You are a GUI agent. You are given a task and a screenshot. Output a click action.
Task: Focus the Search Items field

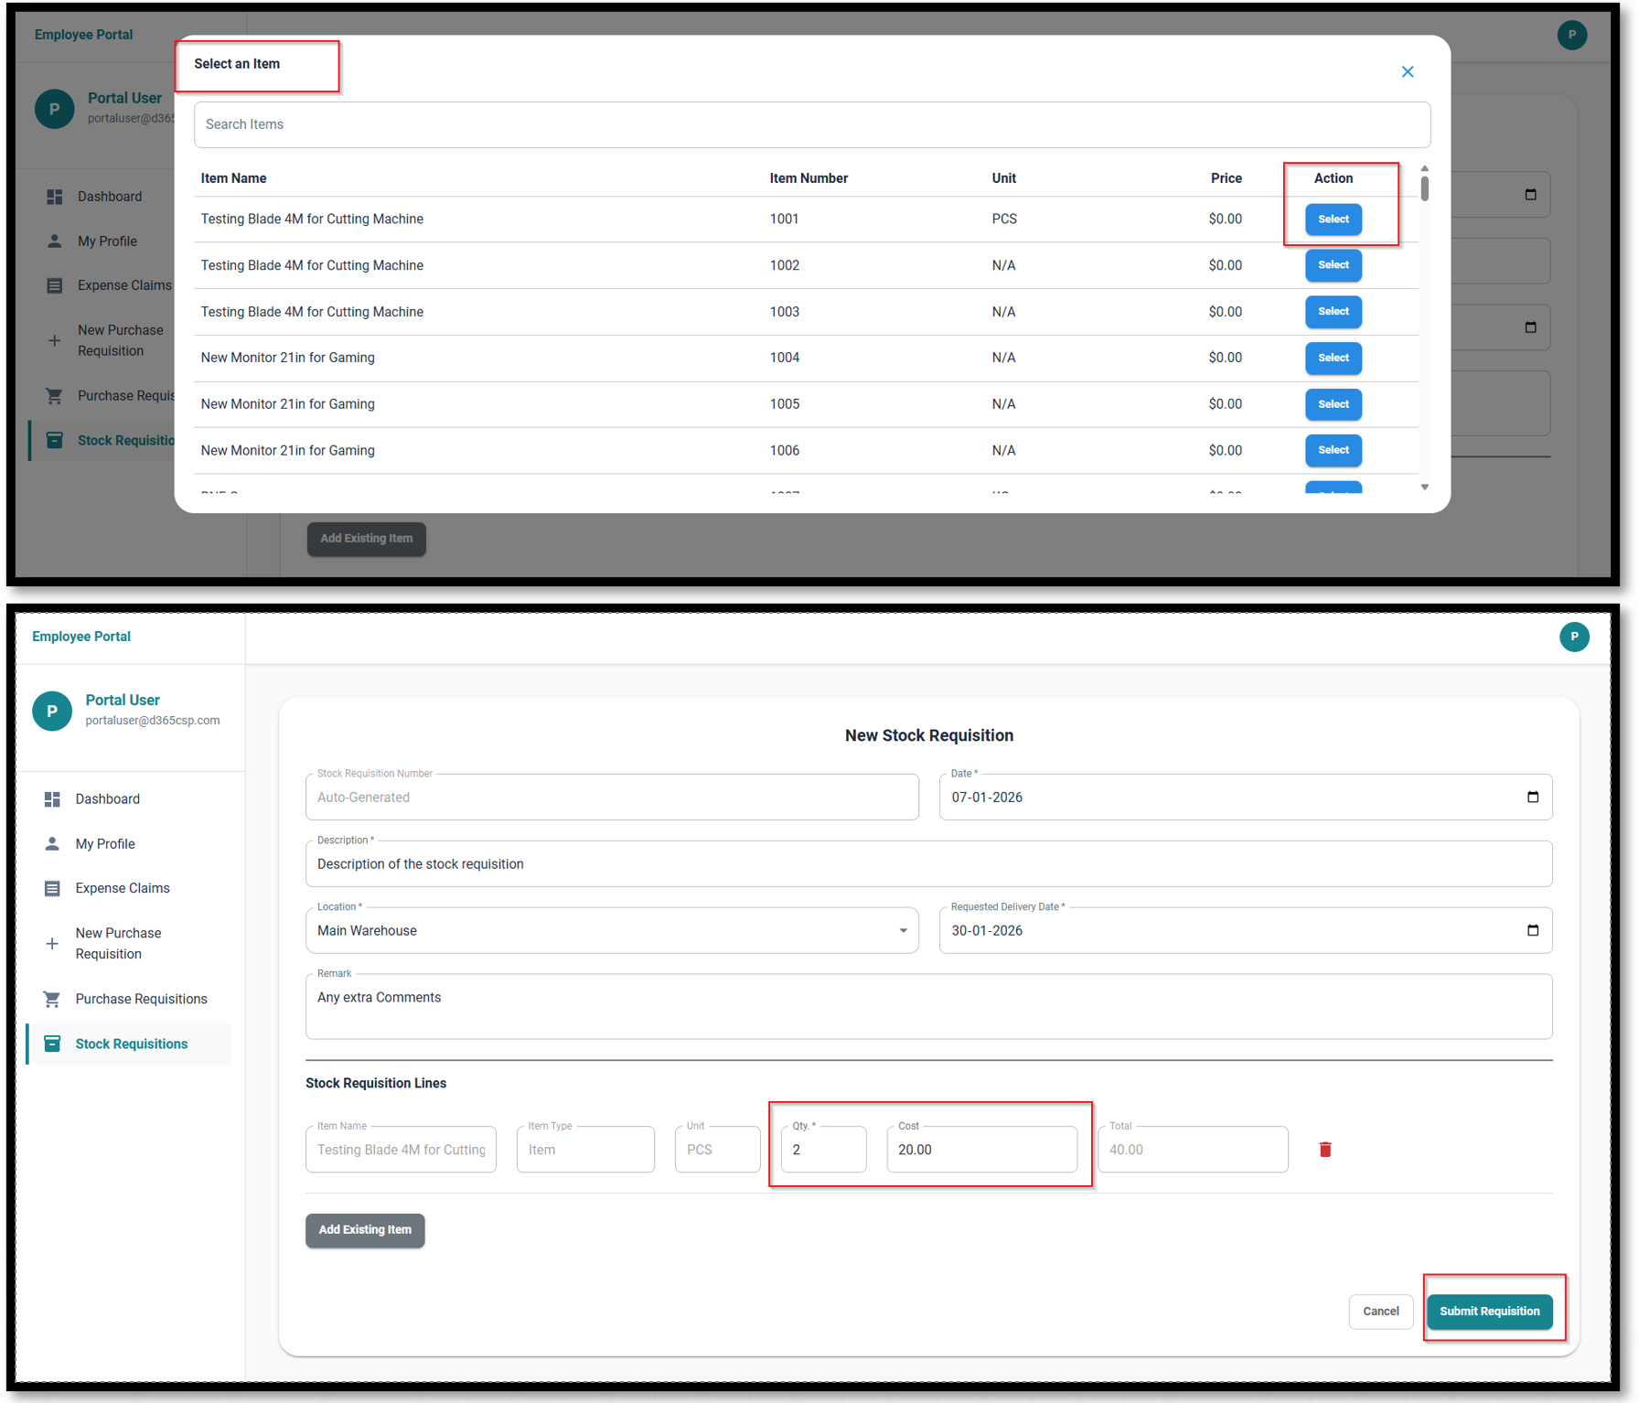tap(811, 124)
